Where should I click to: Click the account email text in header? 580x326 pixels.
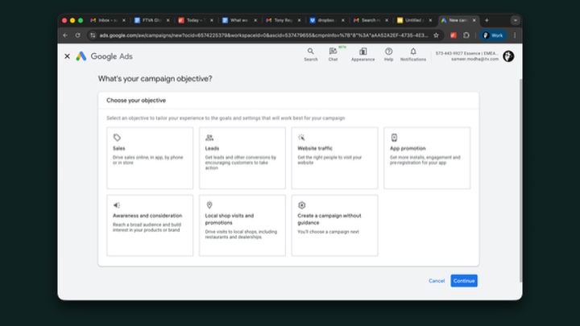point(474,59)
